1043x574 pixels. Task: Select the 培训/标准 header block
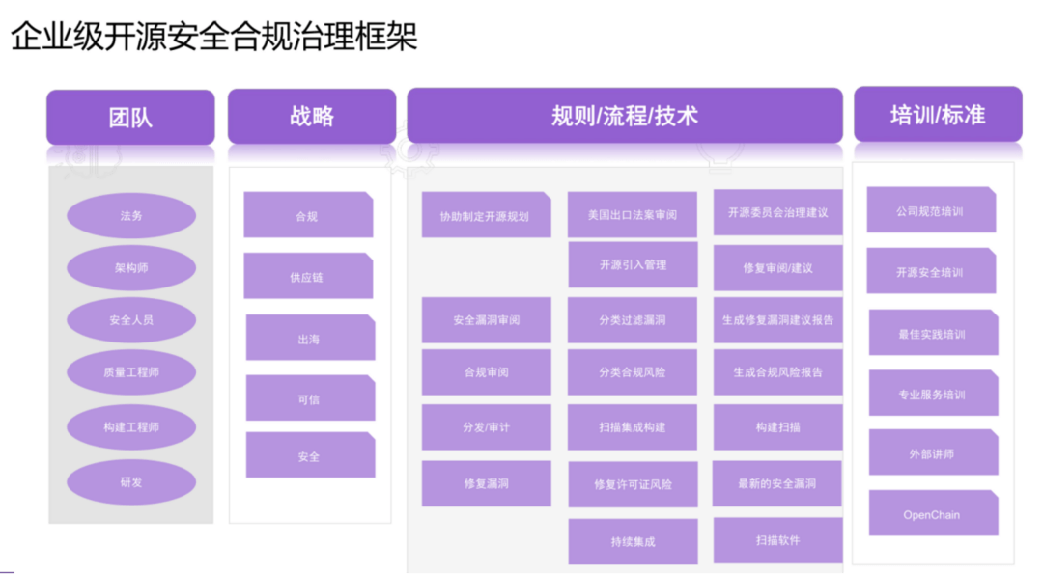[938, 114]
